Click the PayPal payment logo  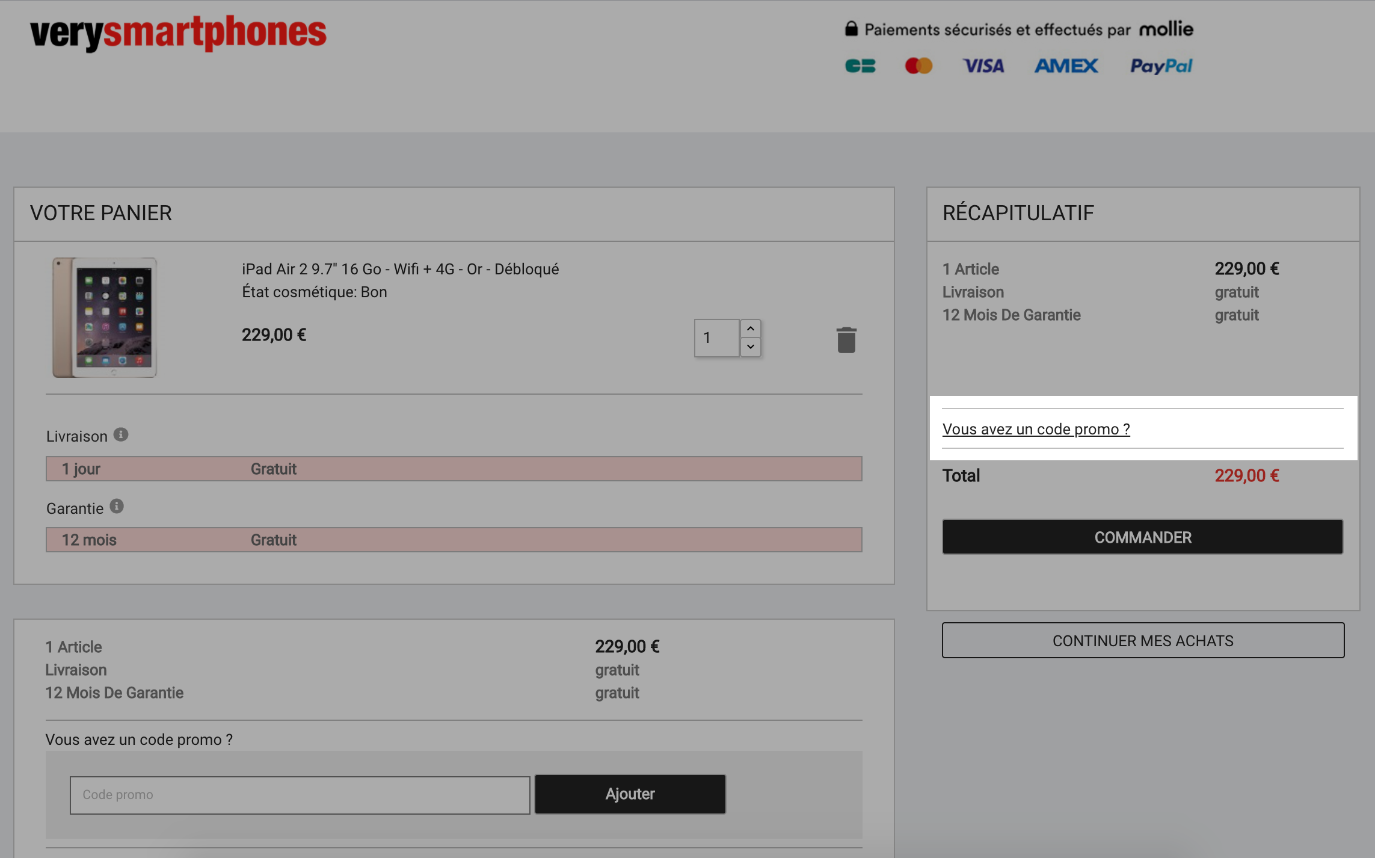click(x=1161, y=66)
